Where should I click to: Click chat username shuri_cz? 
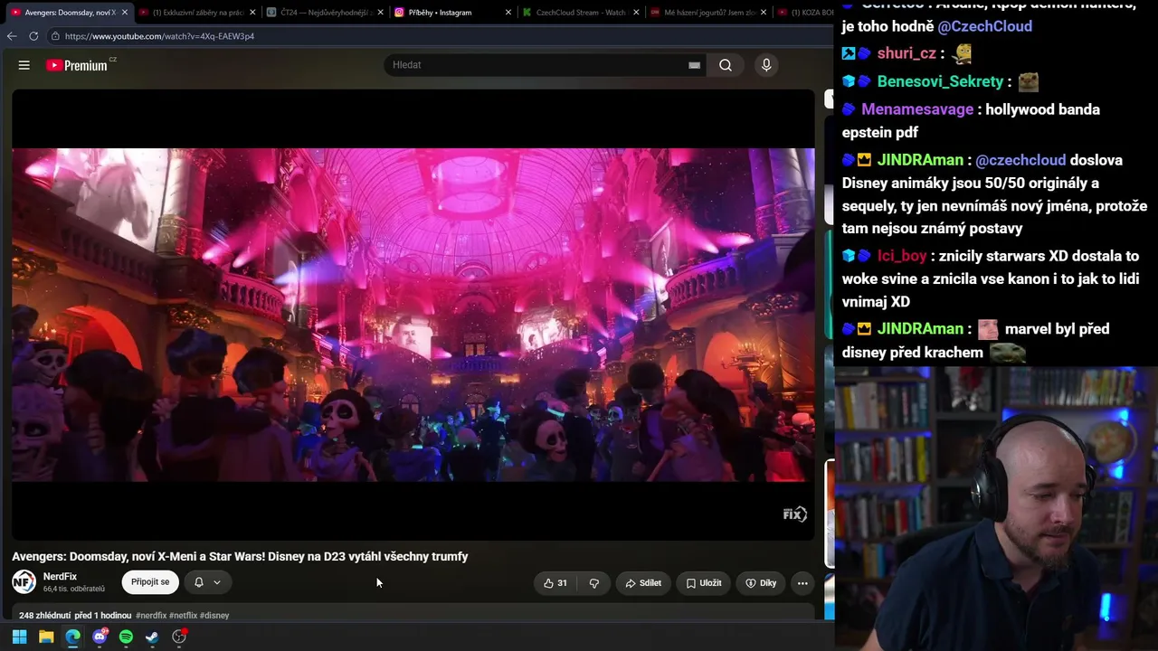tap(906, 54)
